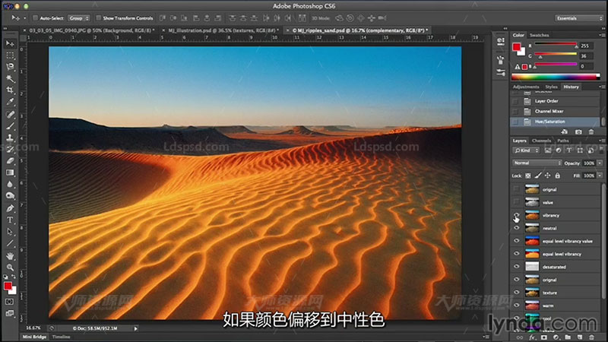This screenshot has width=608, height=342.
Task: Show the 'value' layer
Action: [x=516, y=202]
